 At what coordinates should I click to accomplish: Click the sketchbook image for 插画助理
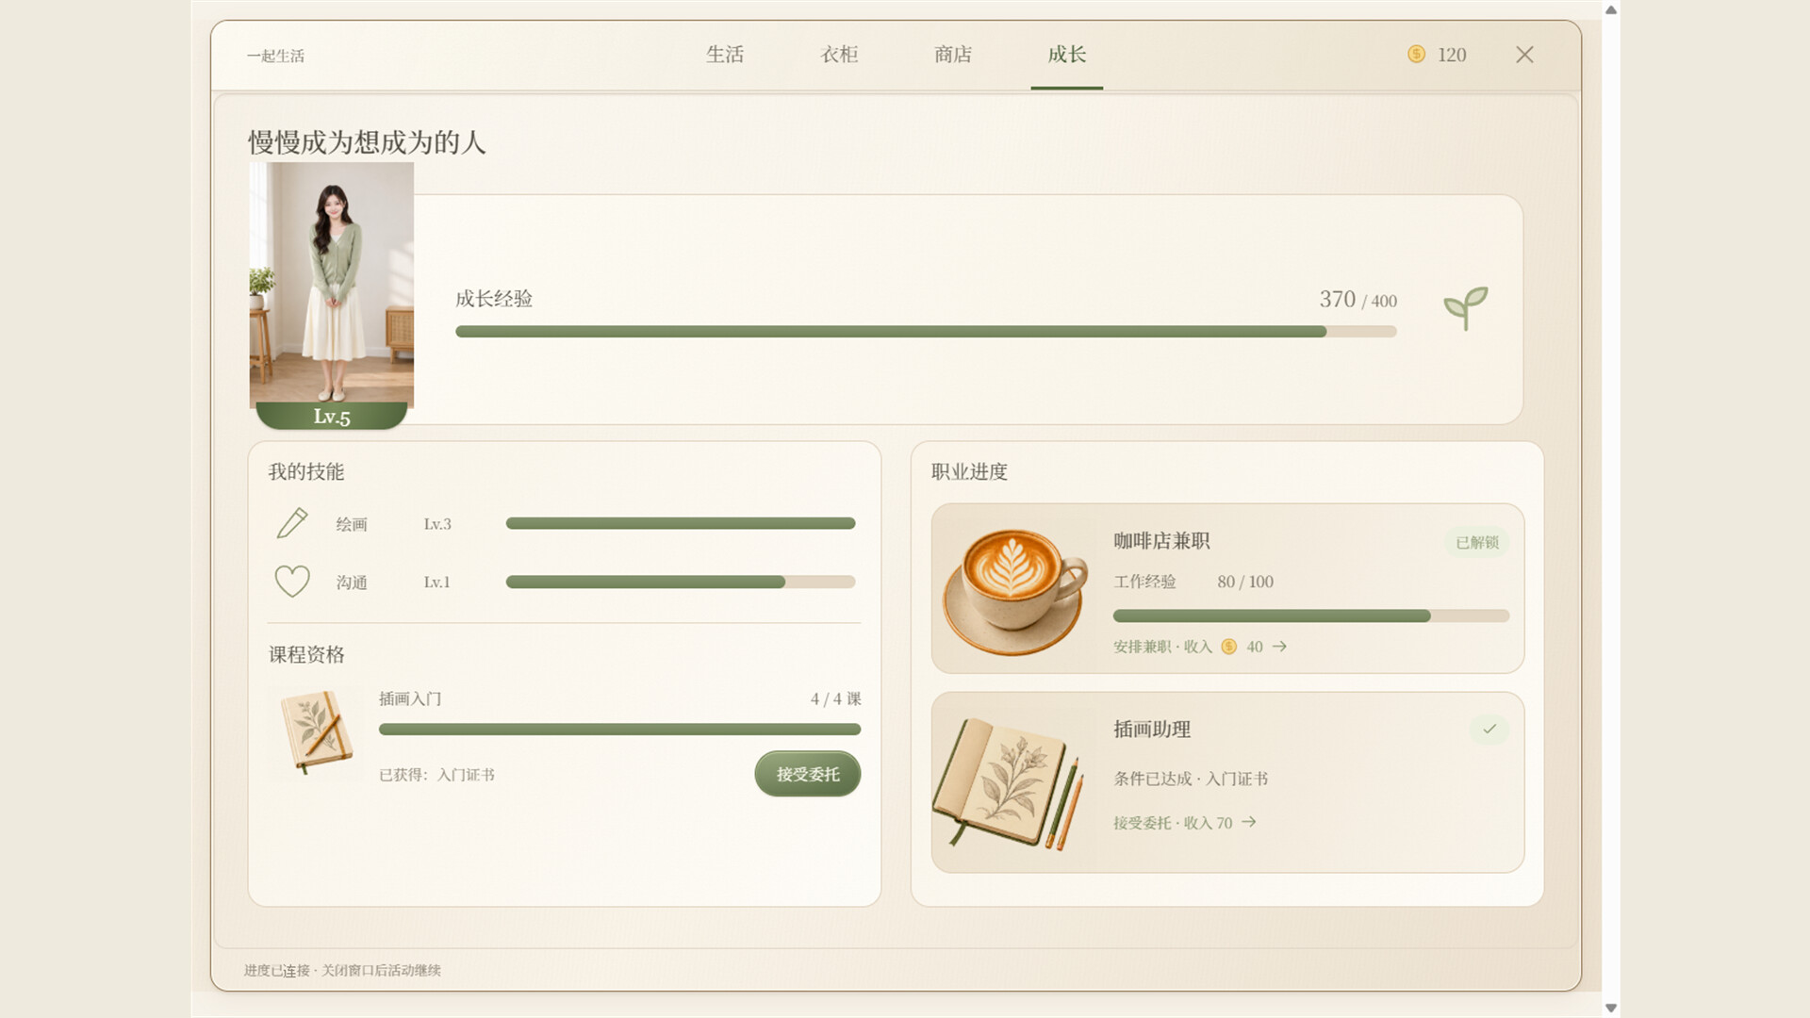[x=1009, y=784]
